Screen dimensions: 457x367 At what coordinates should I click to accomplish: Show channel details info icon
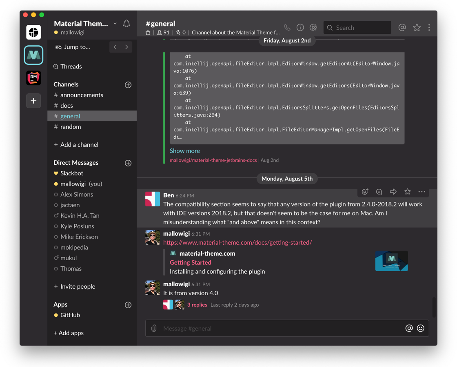[x=300, y=27]
